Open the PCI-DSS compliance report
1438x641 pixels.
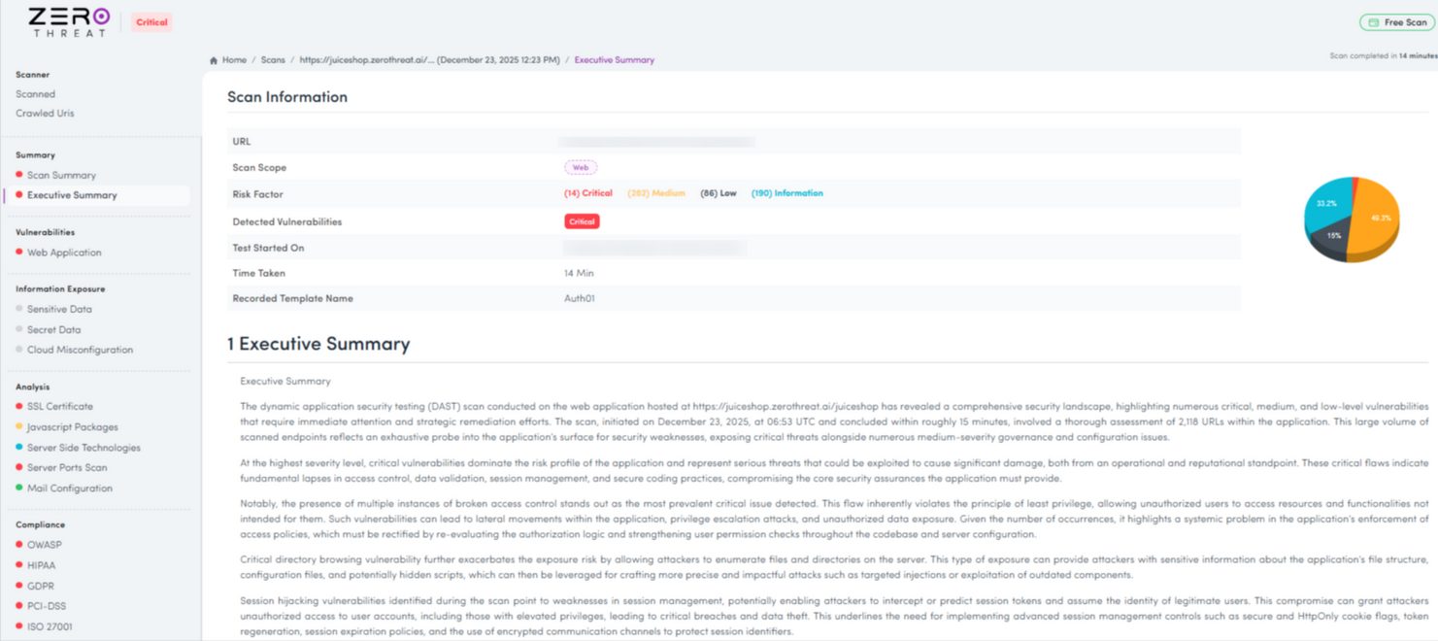[45, 606]
